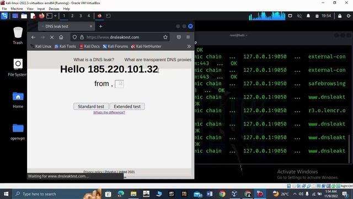This screenshot has height=199, width=353.
Task: Open the Trash desktop icon
Action: tap(18, 35)
